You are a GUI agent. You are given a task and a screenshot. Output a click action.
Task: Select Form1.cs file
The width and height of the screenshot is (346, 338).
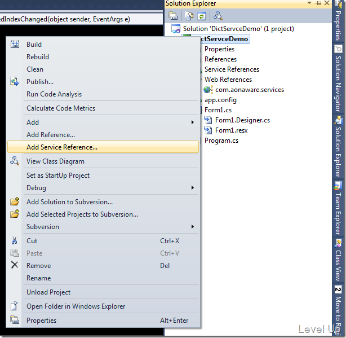click(218, 110)
